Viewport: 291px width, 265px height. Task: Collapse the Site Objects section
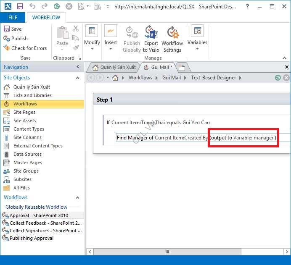coord(77,78)
